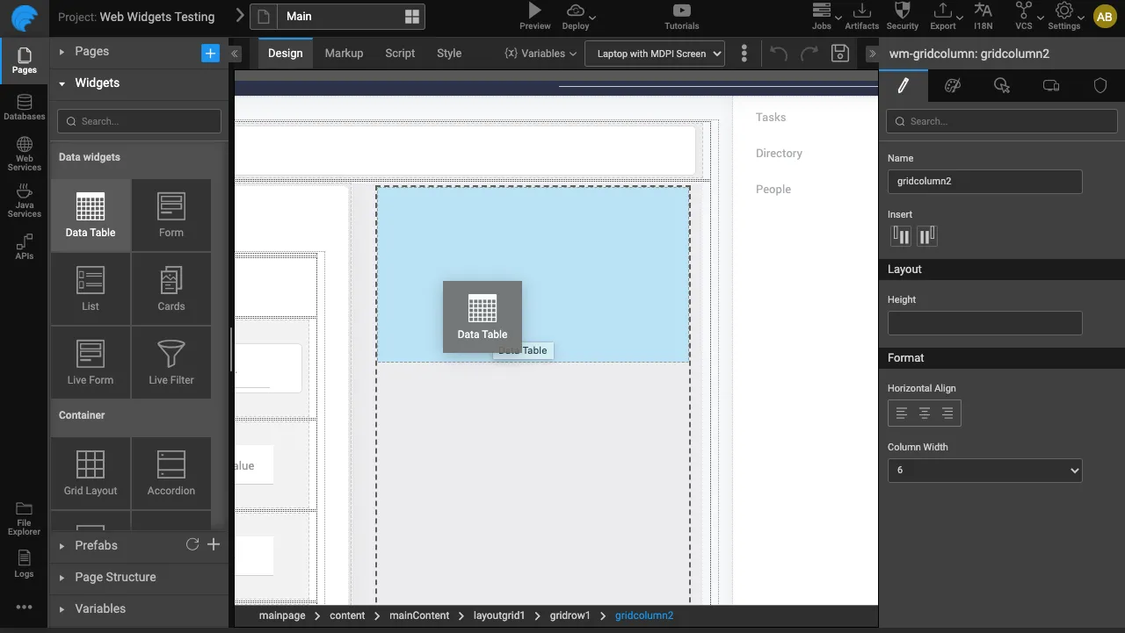The image size is (1125, 633).
Task: Select the Live Filter widget
Action: pos(171,363)
